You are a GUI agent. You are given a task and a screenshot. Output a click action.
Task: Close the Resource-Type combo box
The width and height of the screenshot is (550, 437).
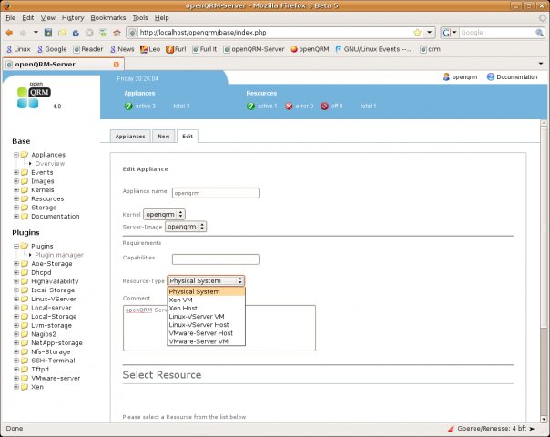pyautogui.click(x=206, y=281)
